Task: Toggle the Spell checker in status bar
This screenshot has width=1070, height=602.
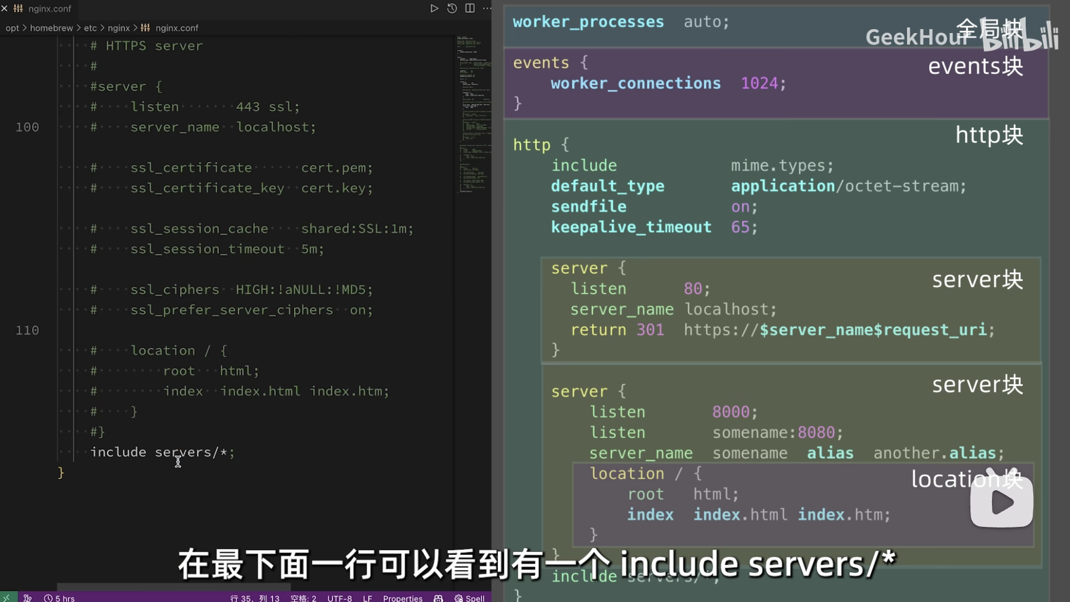Action: pos(469,598)
